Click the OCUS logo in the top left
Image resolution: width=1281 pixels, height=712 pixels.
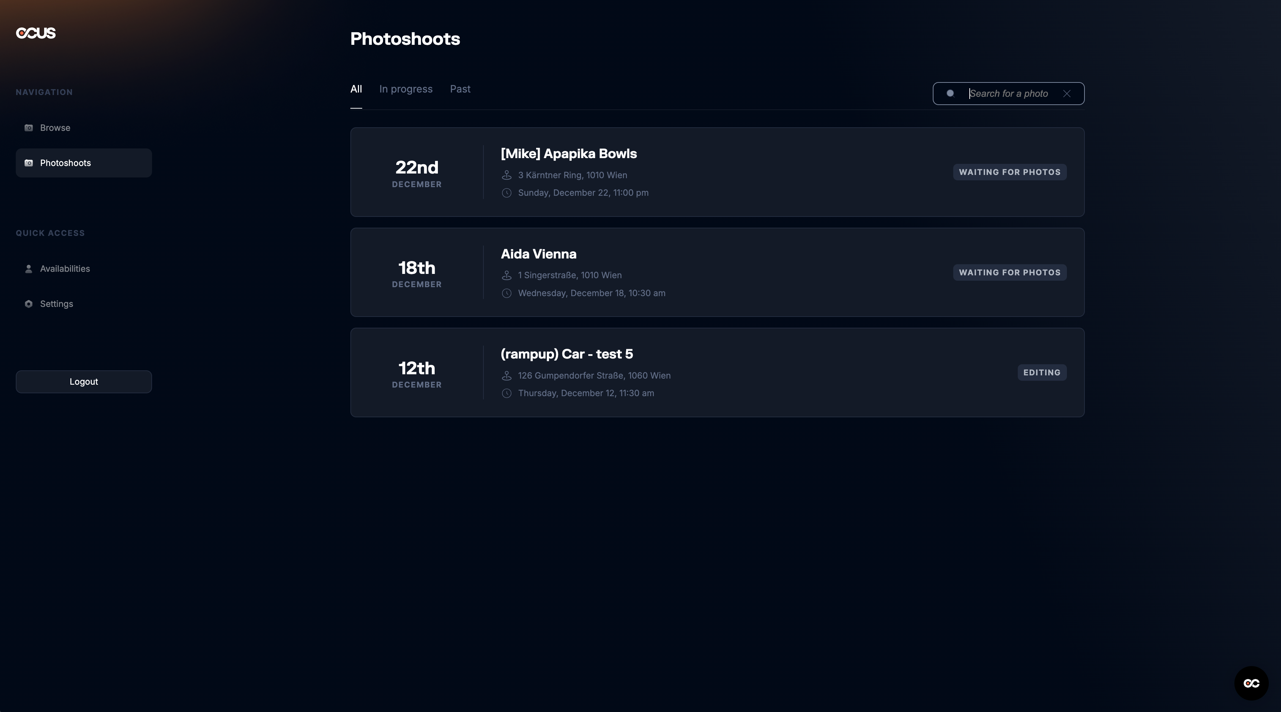[35, 33]
